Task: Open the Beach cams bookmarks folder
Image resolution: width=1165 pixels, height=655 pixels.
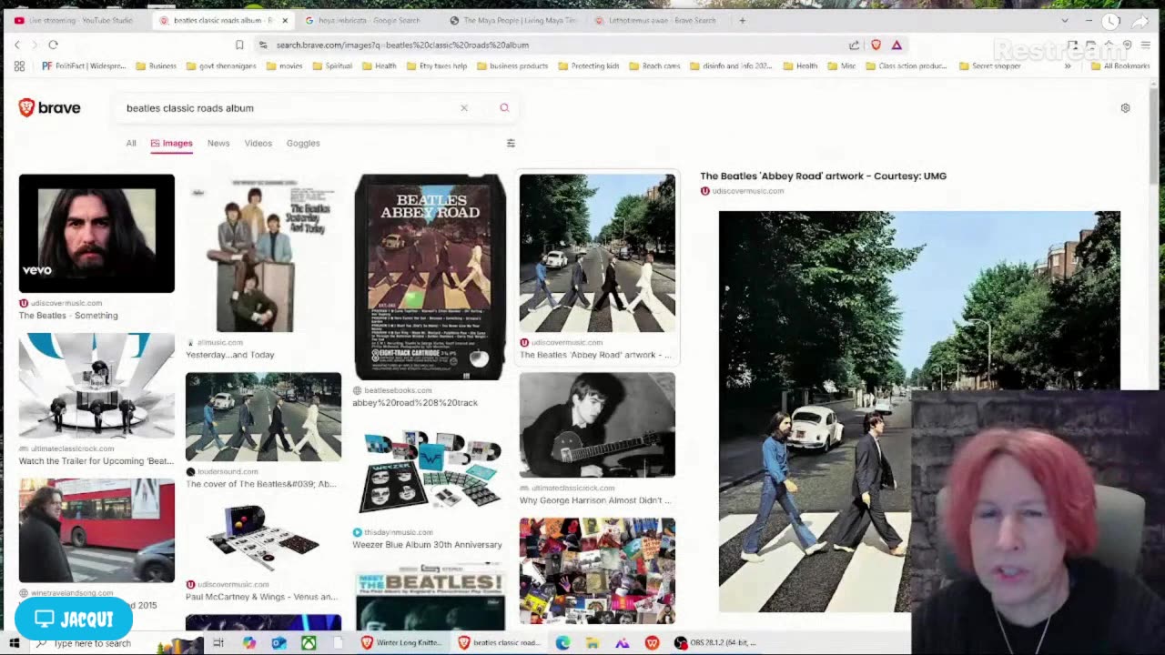Action: (x=654, y=65)
